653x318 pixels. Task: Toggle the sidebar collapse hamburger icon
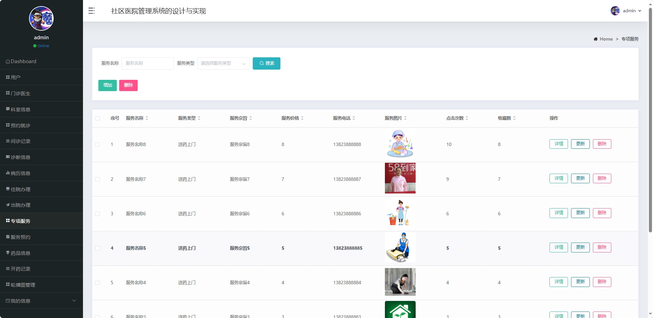[x=92, y=11]
